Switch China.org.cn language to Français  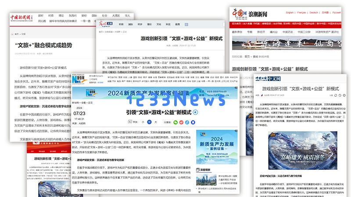[301, 13]
